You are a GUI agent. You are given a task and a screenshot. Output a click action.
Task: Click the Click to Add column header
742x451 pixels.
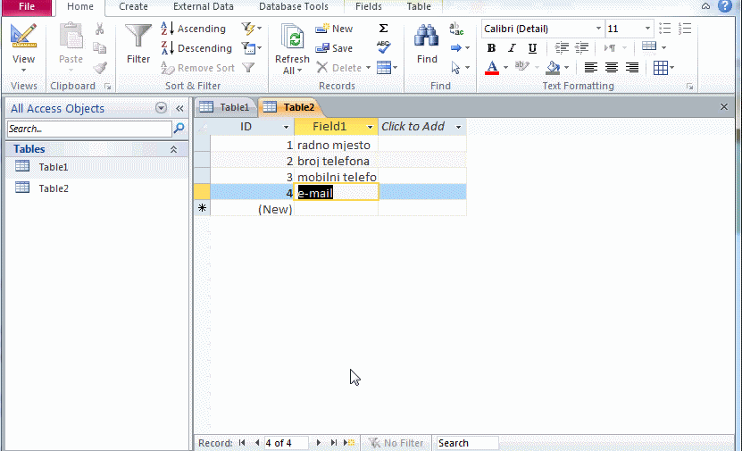coord(413,127)
